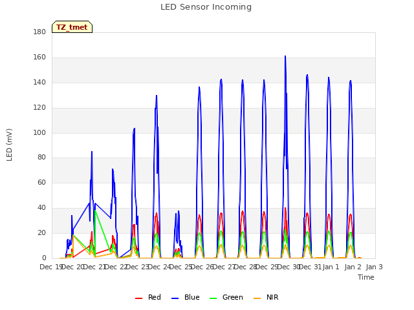Click the Jan 1 x-axis tick label
The height and width of the screenshot is (310, 414).
(x=331, y=267)
